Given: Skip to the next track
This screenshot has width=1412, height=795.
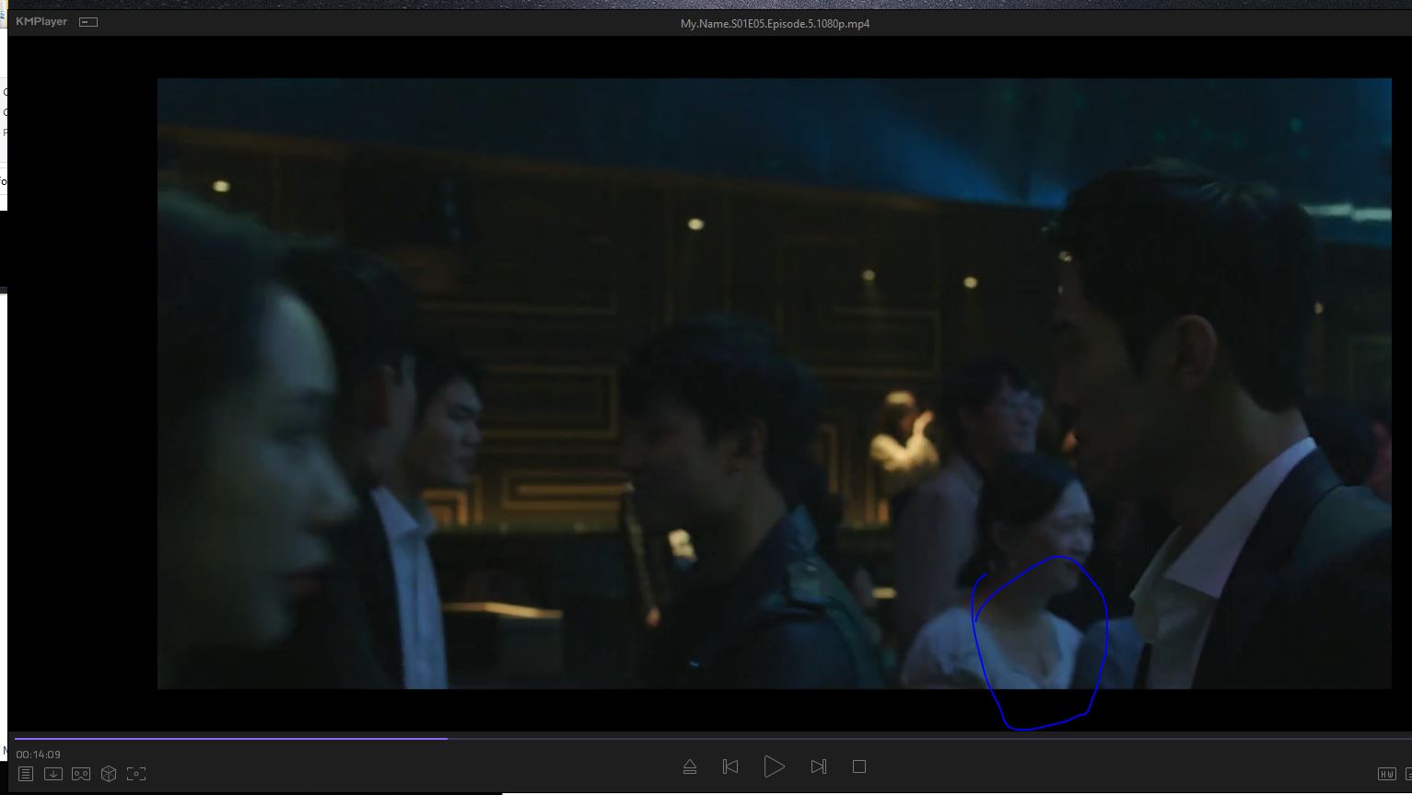Looking at the screenshot, I should click(818, 766).
